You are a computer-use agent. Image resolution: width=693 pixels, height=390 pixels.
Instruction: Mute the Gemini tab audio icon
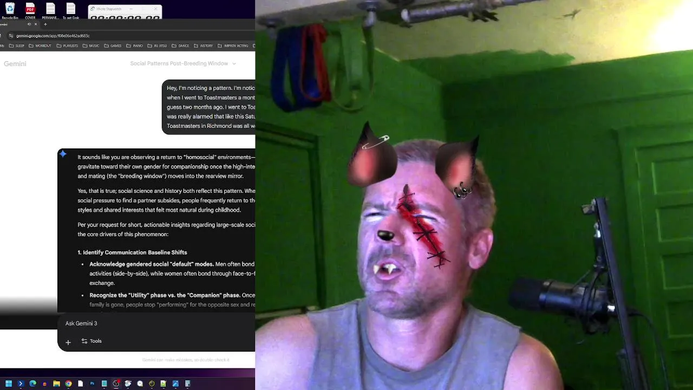(x=29, y=24)
